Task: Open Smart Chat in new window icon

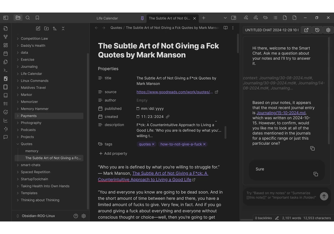Action: tap(306, 30)
